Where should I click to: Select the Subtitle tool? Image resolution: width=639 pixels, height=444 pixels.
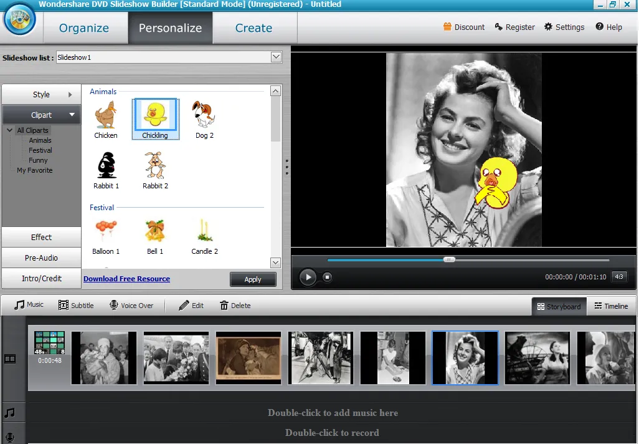75,304
